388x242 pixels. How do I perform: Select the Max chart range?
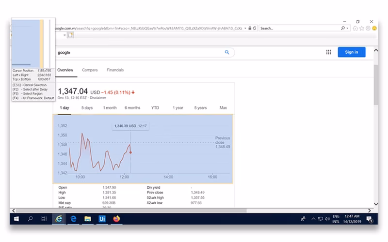[x=223, y=107]
